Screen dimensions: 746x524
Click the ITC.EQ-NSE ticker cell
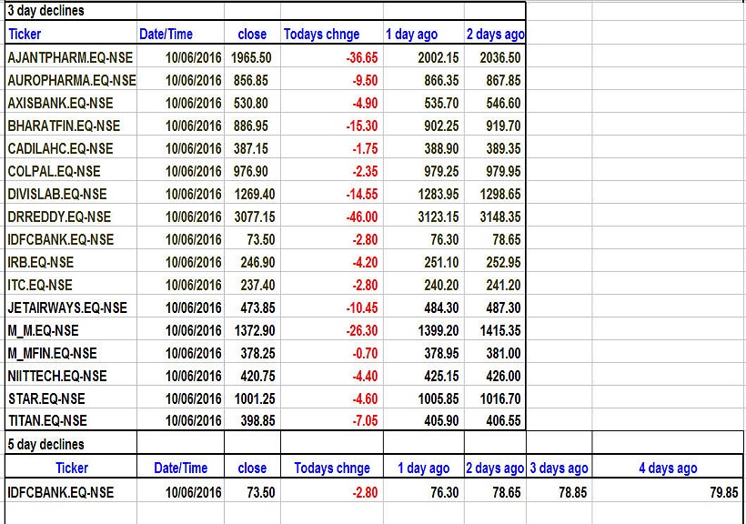coord(39,285)
